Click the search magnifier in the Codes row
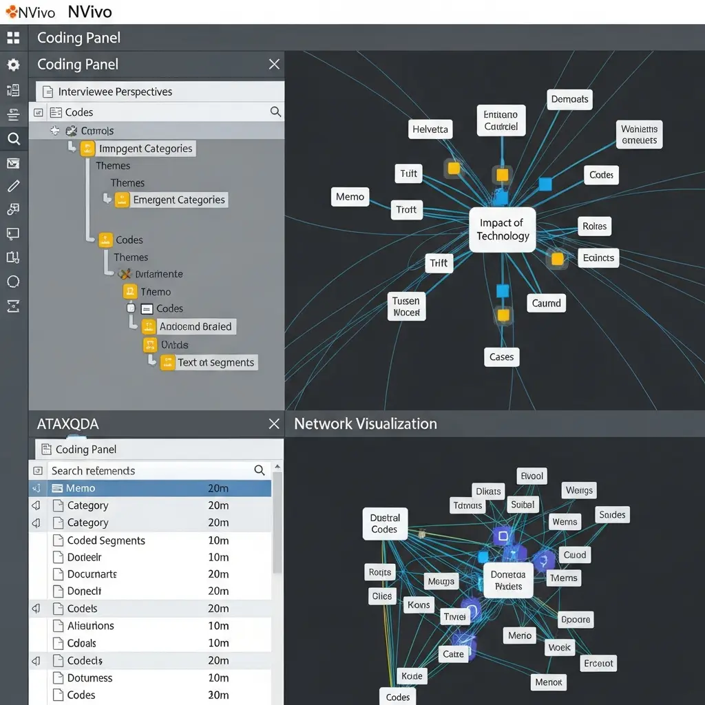The width and height of the screenshot is (705, 705). point(275,112)
